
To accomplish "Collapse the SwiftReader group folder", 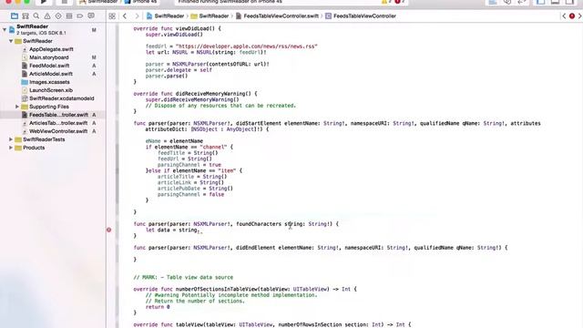I will click(11, 41).
